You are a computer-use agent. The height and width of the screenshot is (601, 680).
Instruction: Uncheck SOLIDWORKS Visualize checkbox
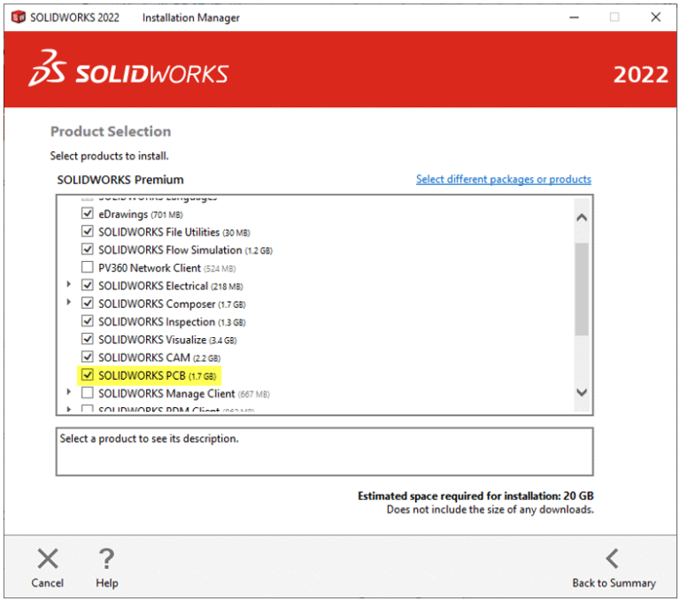tap(87, 339)
